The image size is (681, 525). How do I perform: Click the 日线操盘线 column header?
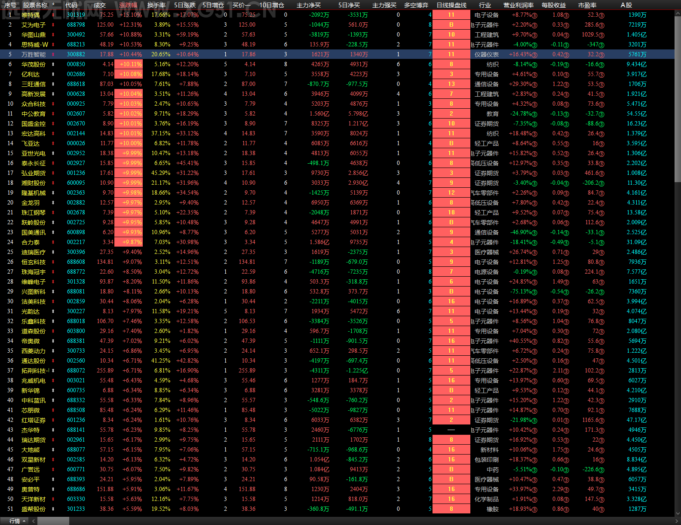(451, 5)
